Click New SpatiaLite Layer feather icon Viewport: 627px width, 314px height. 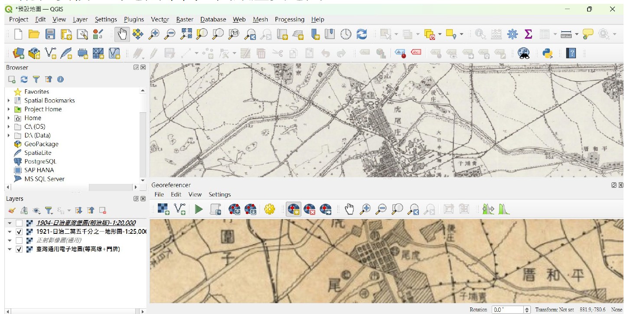coord(66,53)
